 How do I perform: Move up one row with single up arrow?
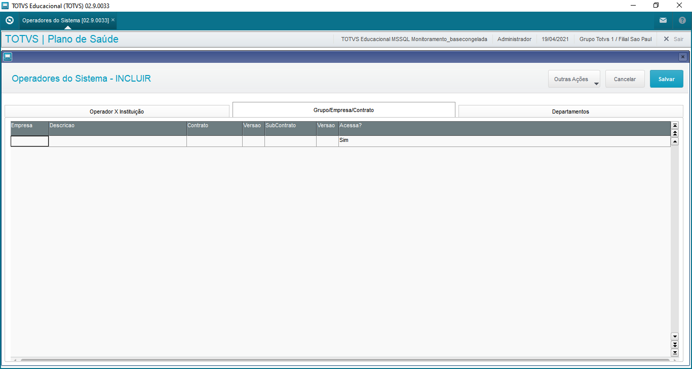[x=675, y=141]
